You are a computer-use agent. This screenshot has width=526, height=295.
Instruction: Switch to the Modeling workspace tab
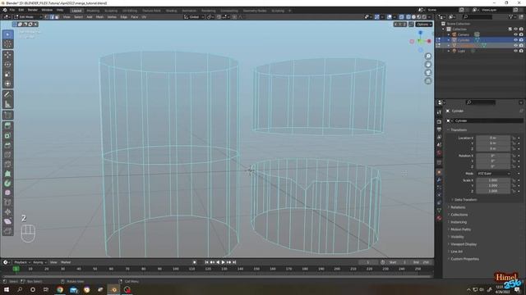[x=93, y=11]
